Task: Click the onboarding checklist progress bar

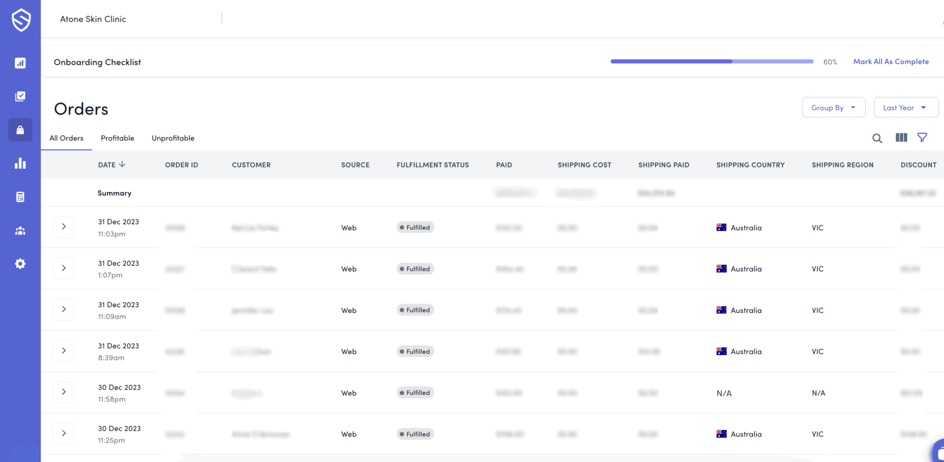Action: pyautogui.click(x=712, y=62)
